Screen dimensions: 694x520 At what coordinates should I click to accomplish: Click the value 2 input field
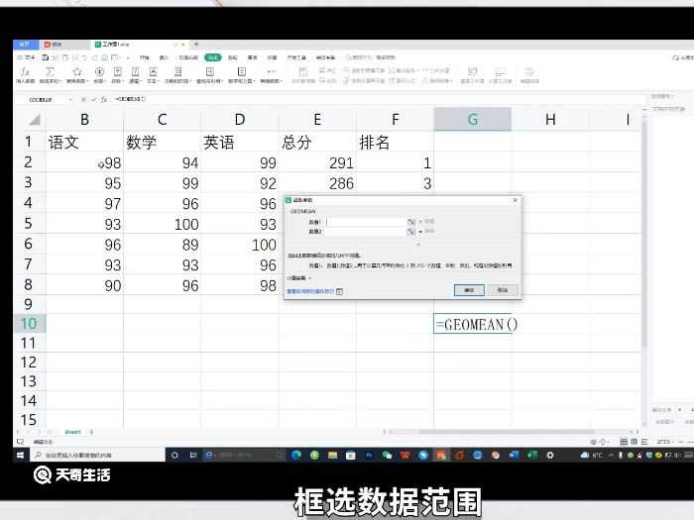tap(366, 232)
